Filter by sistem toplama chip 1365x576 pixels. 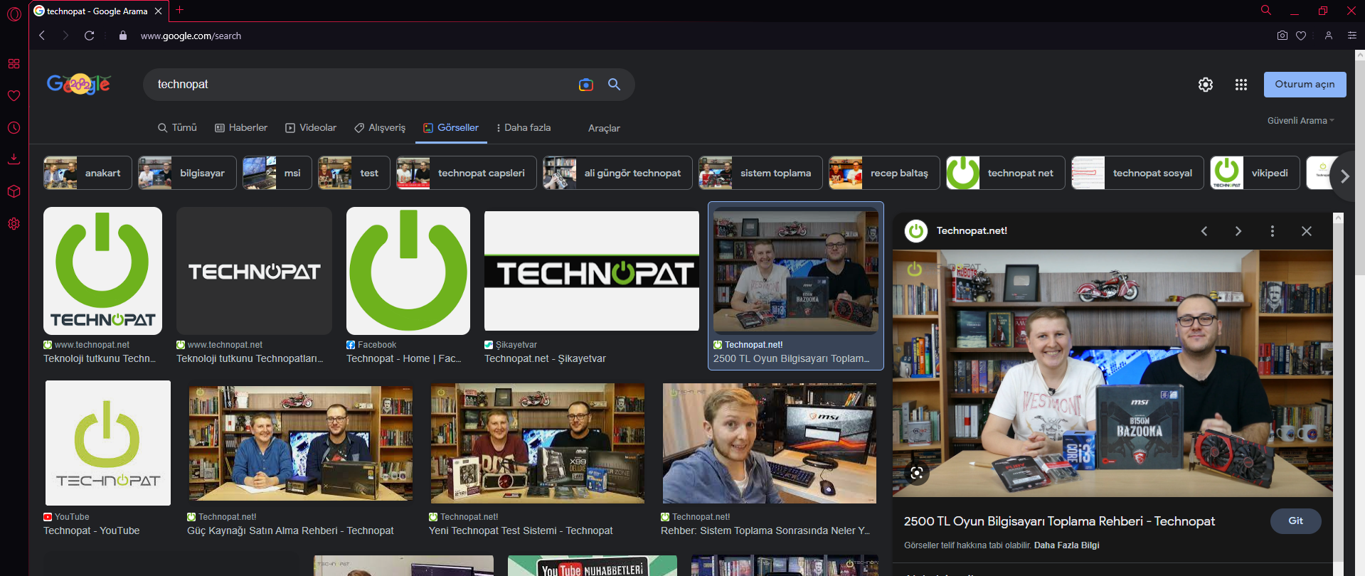pos(760,173)
